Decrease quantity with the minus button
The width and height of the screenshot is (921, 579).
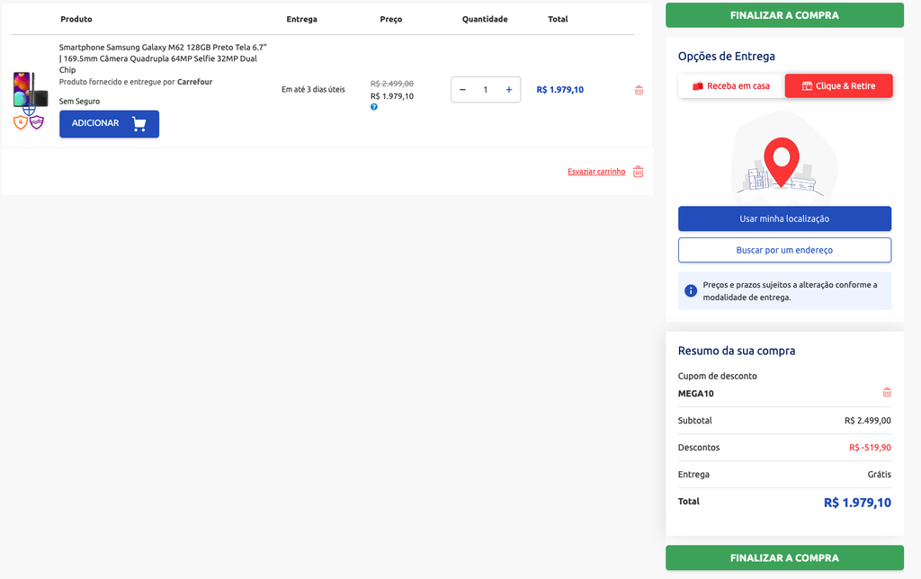462,90
